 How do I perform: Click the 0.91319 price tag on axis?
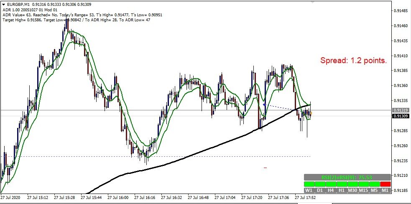click(x=401, y=110)
